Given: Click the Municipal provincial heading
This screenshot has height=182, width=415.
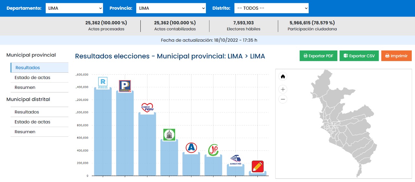Looking at the screenshot, I should (x=31, y=55).
